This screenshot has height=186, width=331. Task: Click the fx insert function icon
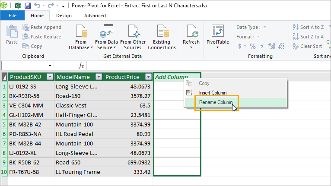(81, 66)
